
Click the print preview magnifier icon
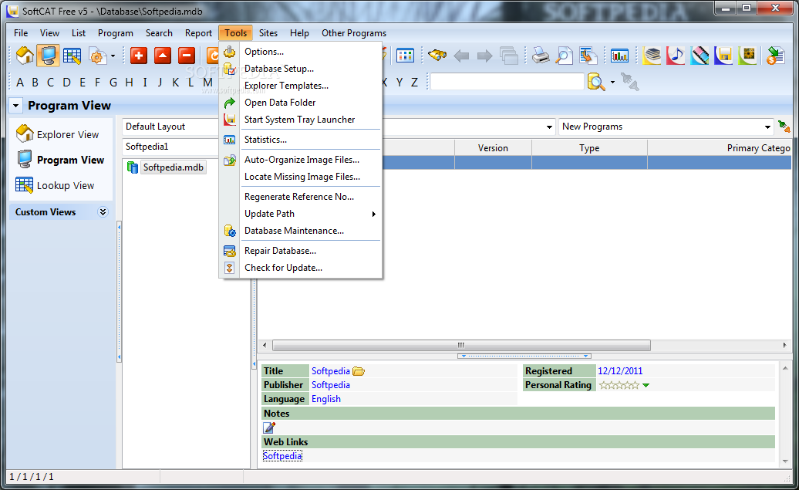pyautogui.click(x=564, y=56)
